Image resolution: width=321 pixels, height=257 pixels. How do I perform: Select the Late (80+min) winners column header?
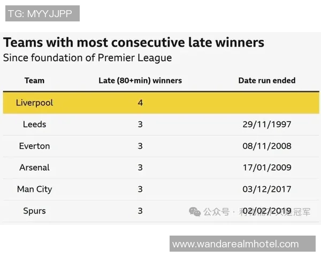pos(140,81)
